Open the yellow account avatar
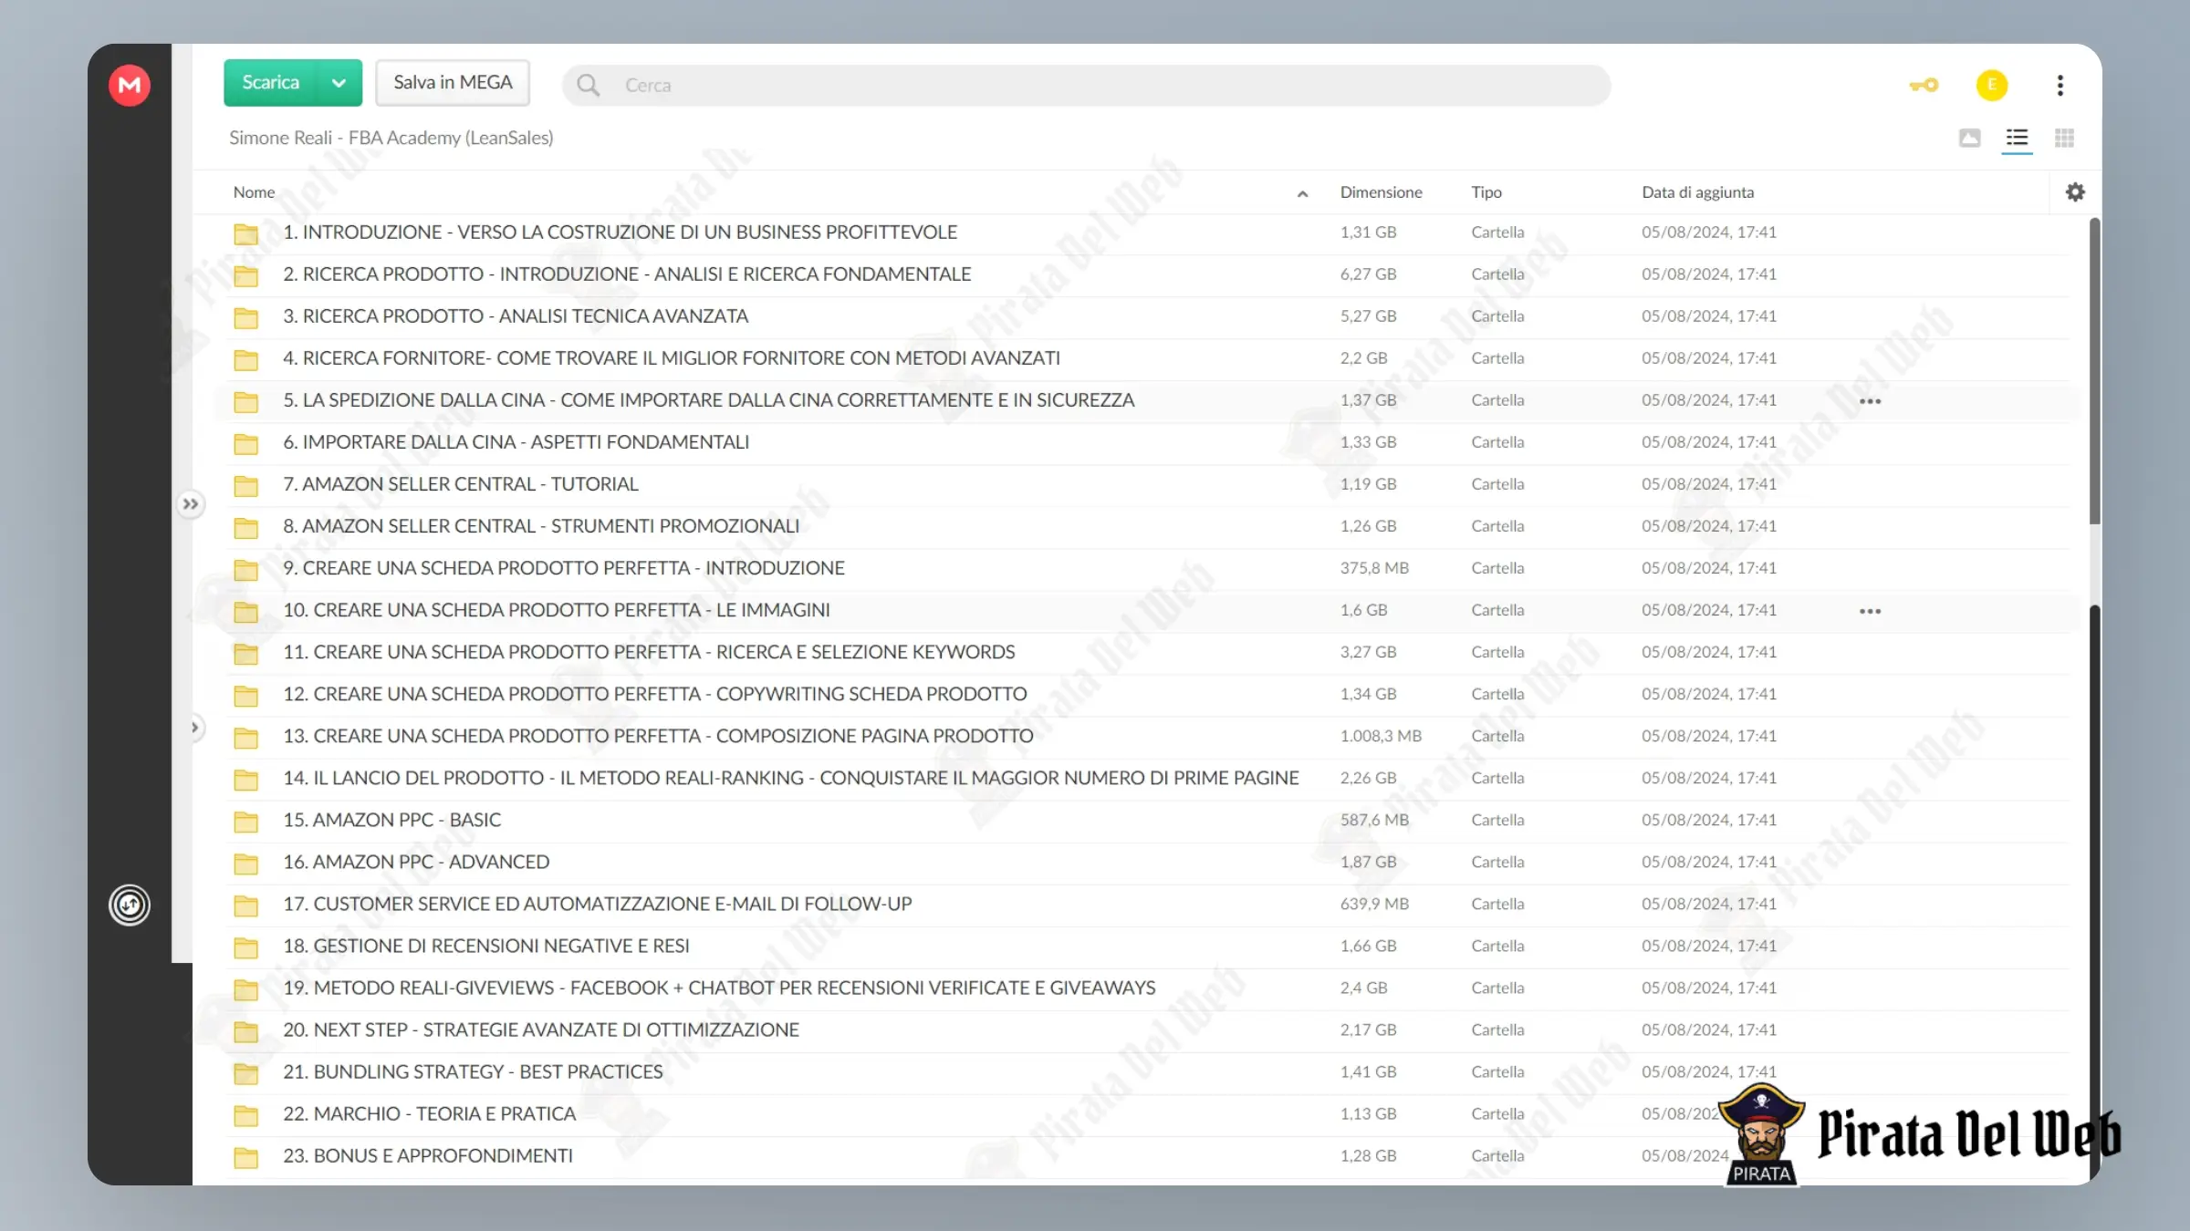 pyautogui.click(x=1992, y=85)
